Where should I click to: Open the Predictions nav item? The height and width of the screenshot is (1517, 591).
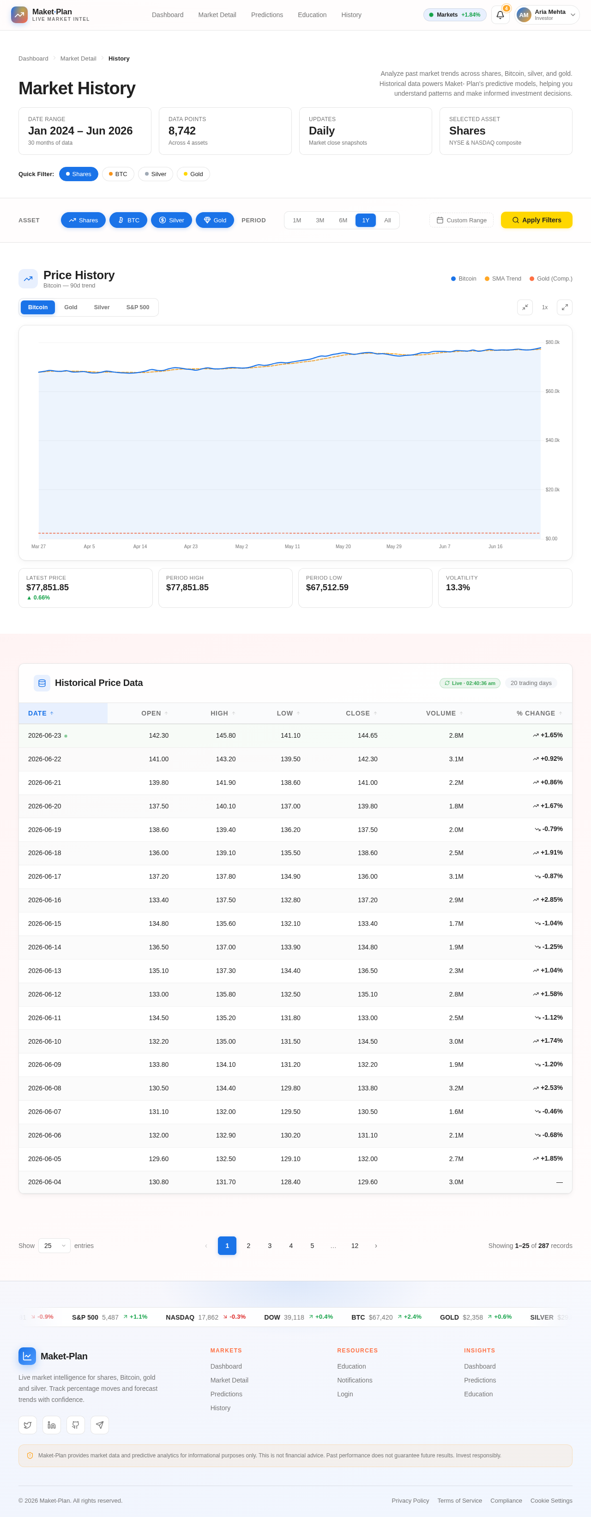click(267, 15)
